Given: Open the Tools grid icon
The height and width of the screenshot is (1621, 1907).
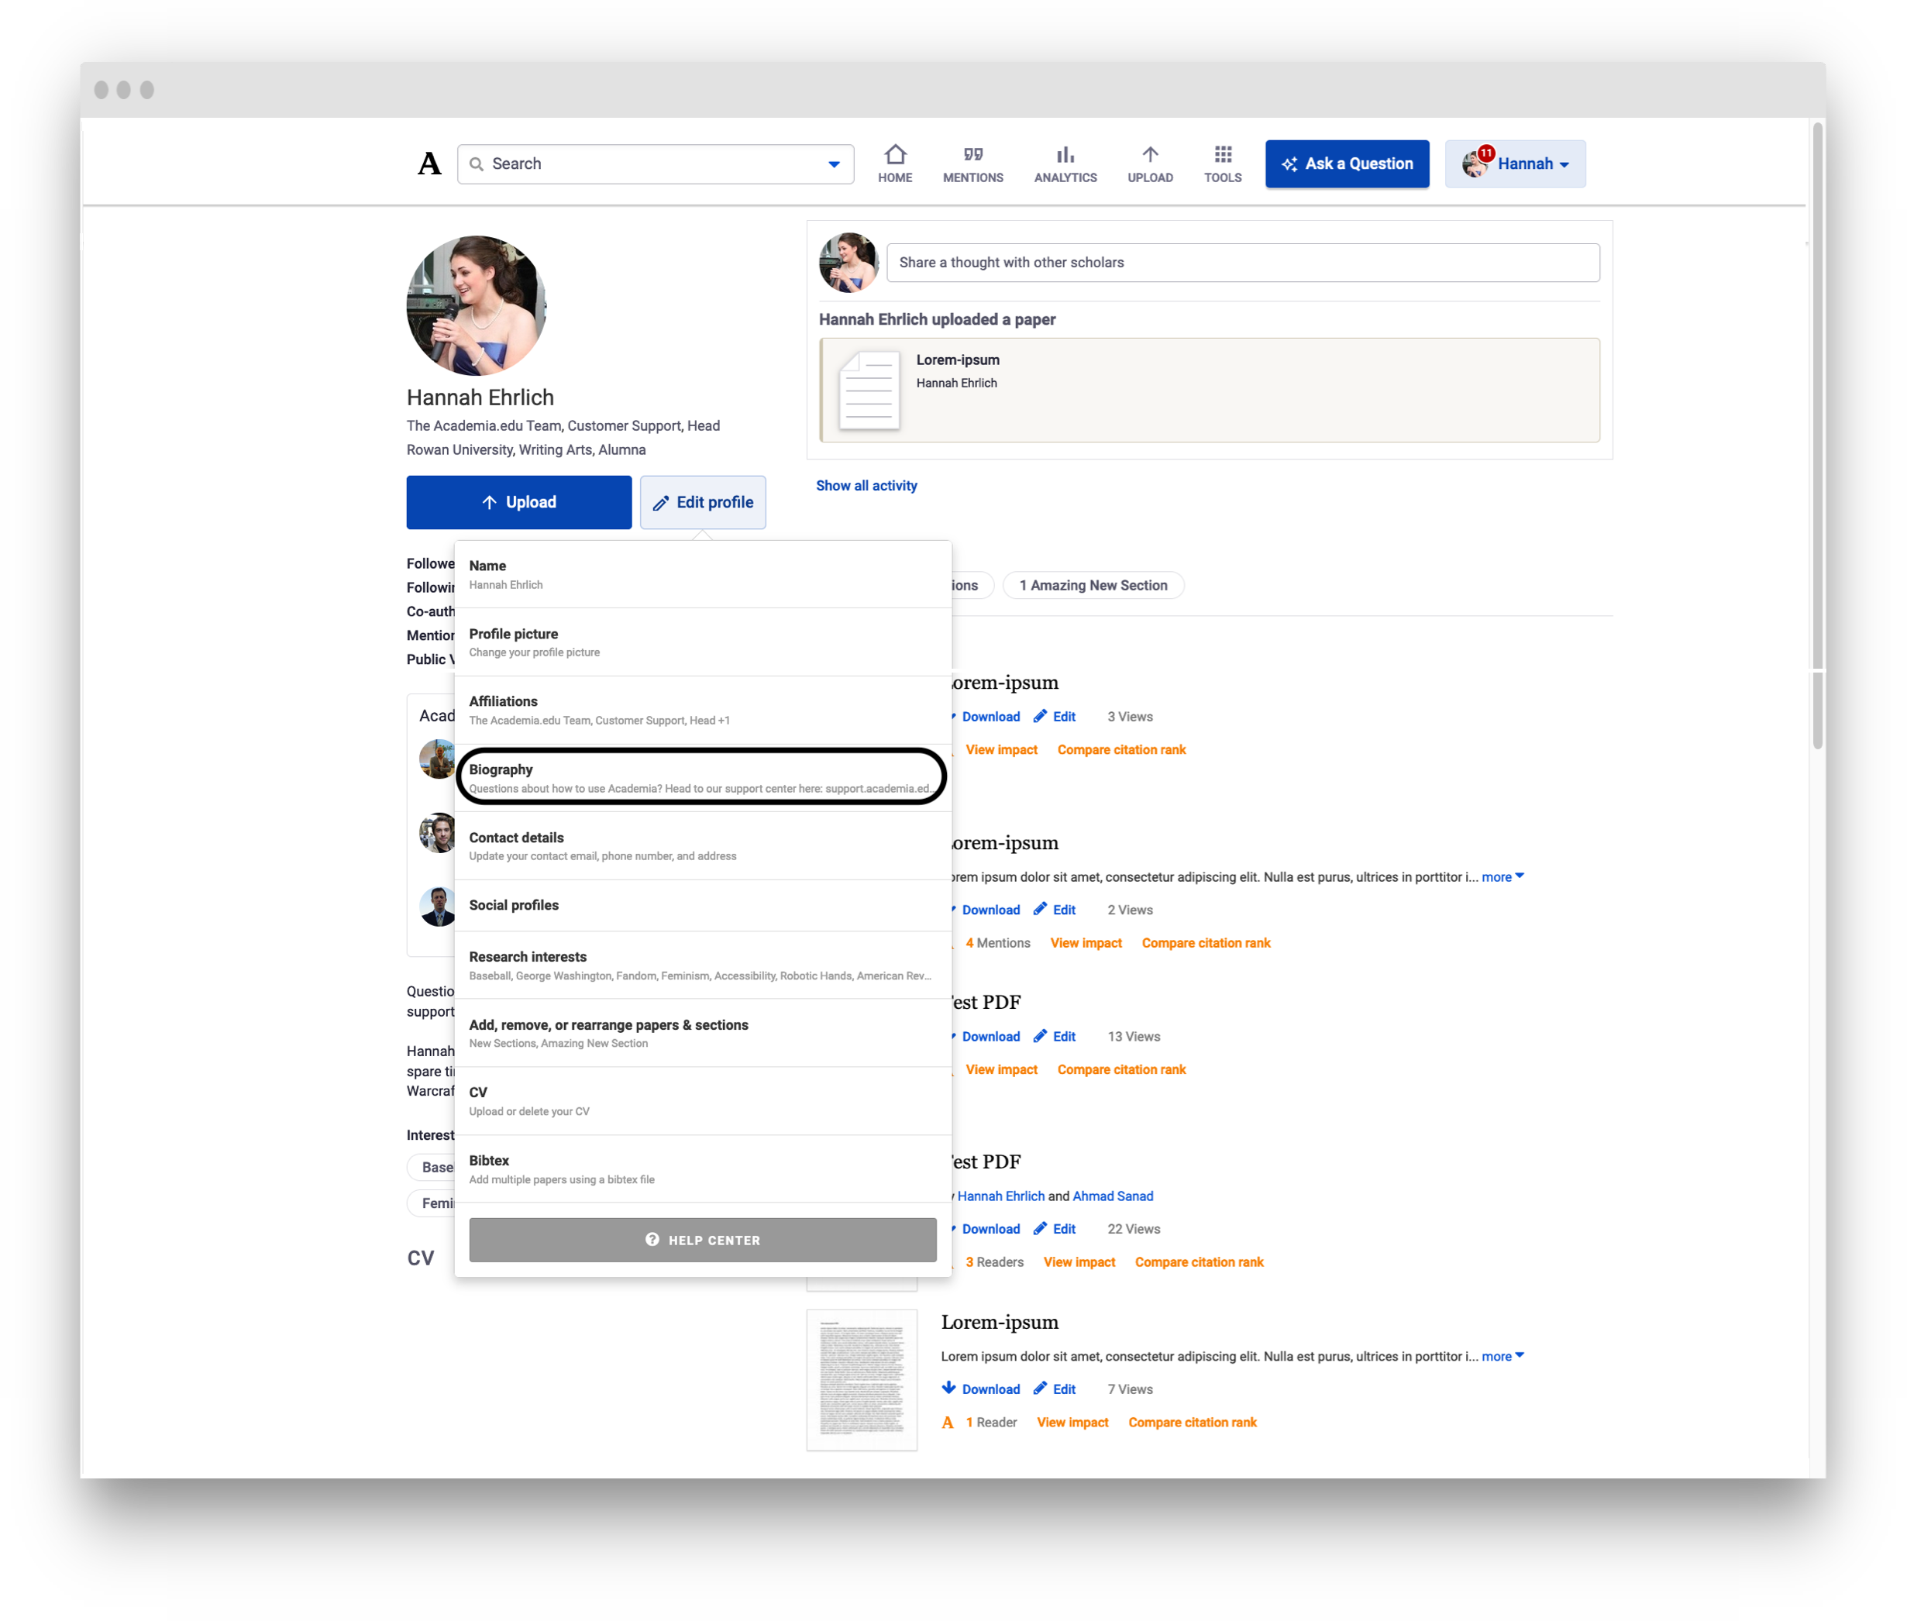Looking at the screenshot, I should coord(1222,154).
